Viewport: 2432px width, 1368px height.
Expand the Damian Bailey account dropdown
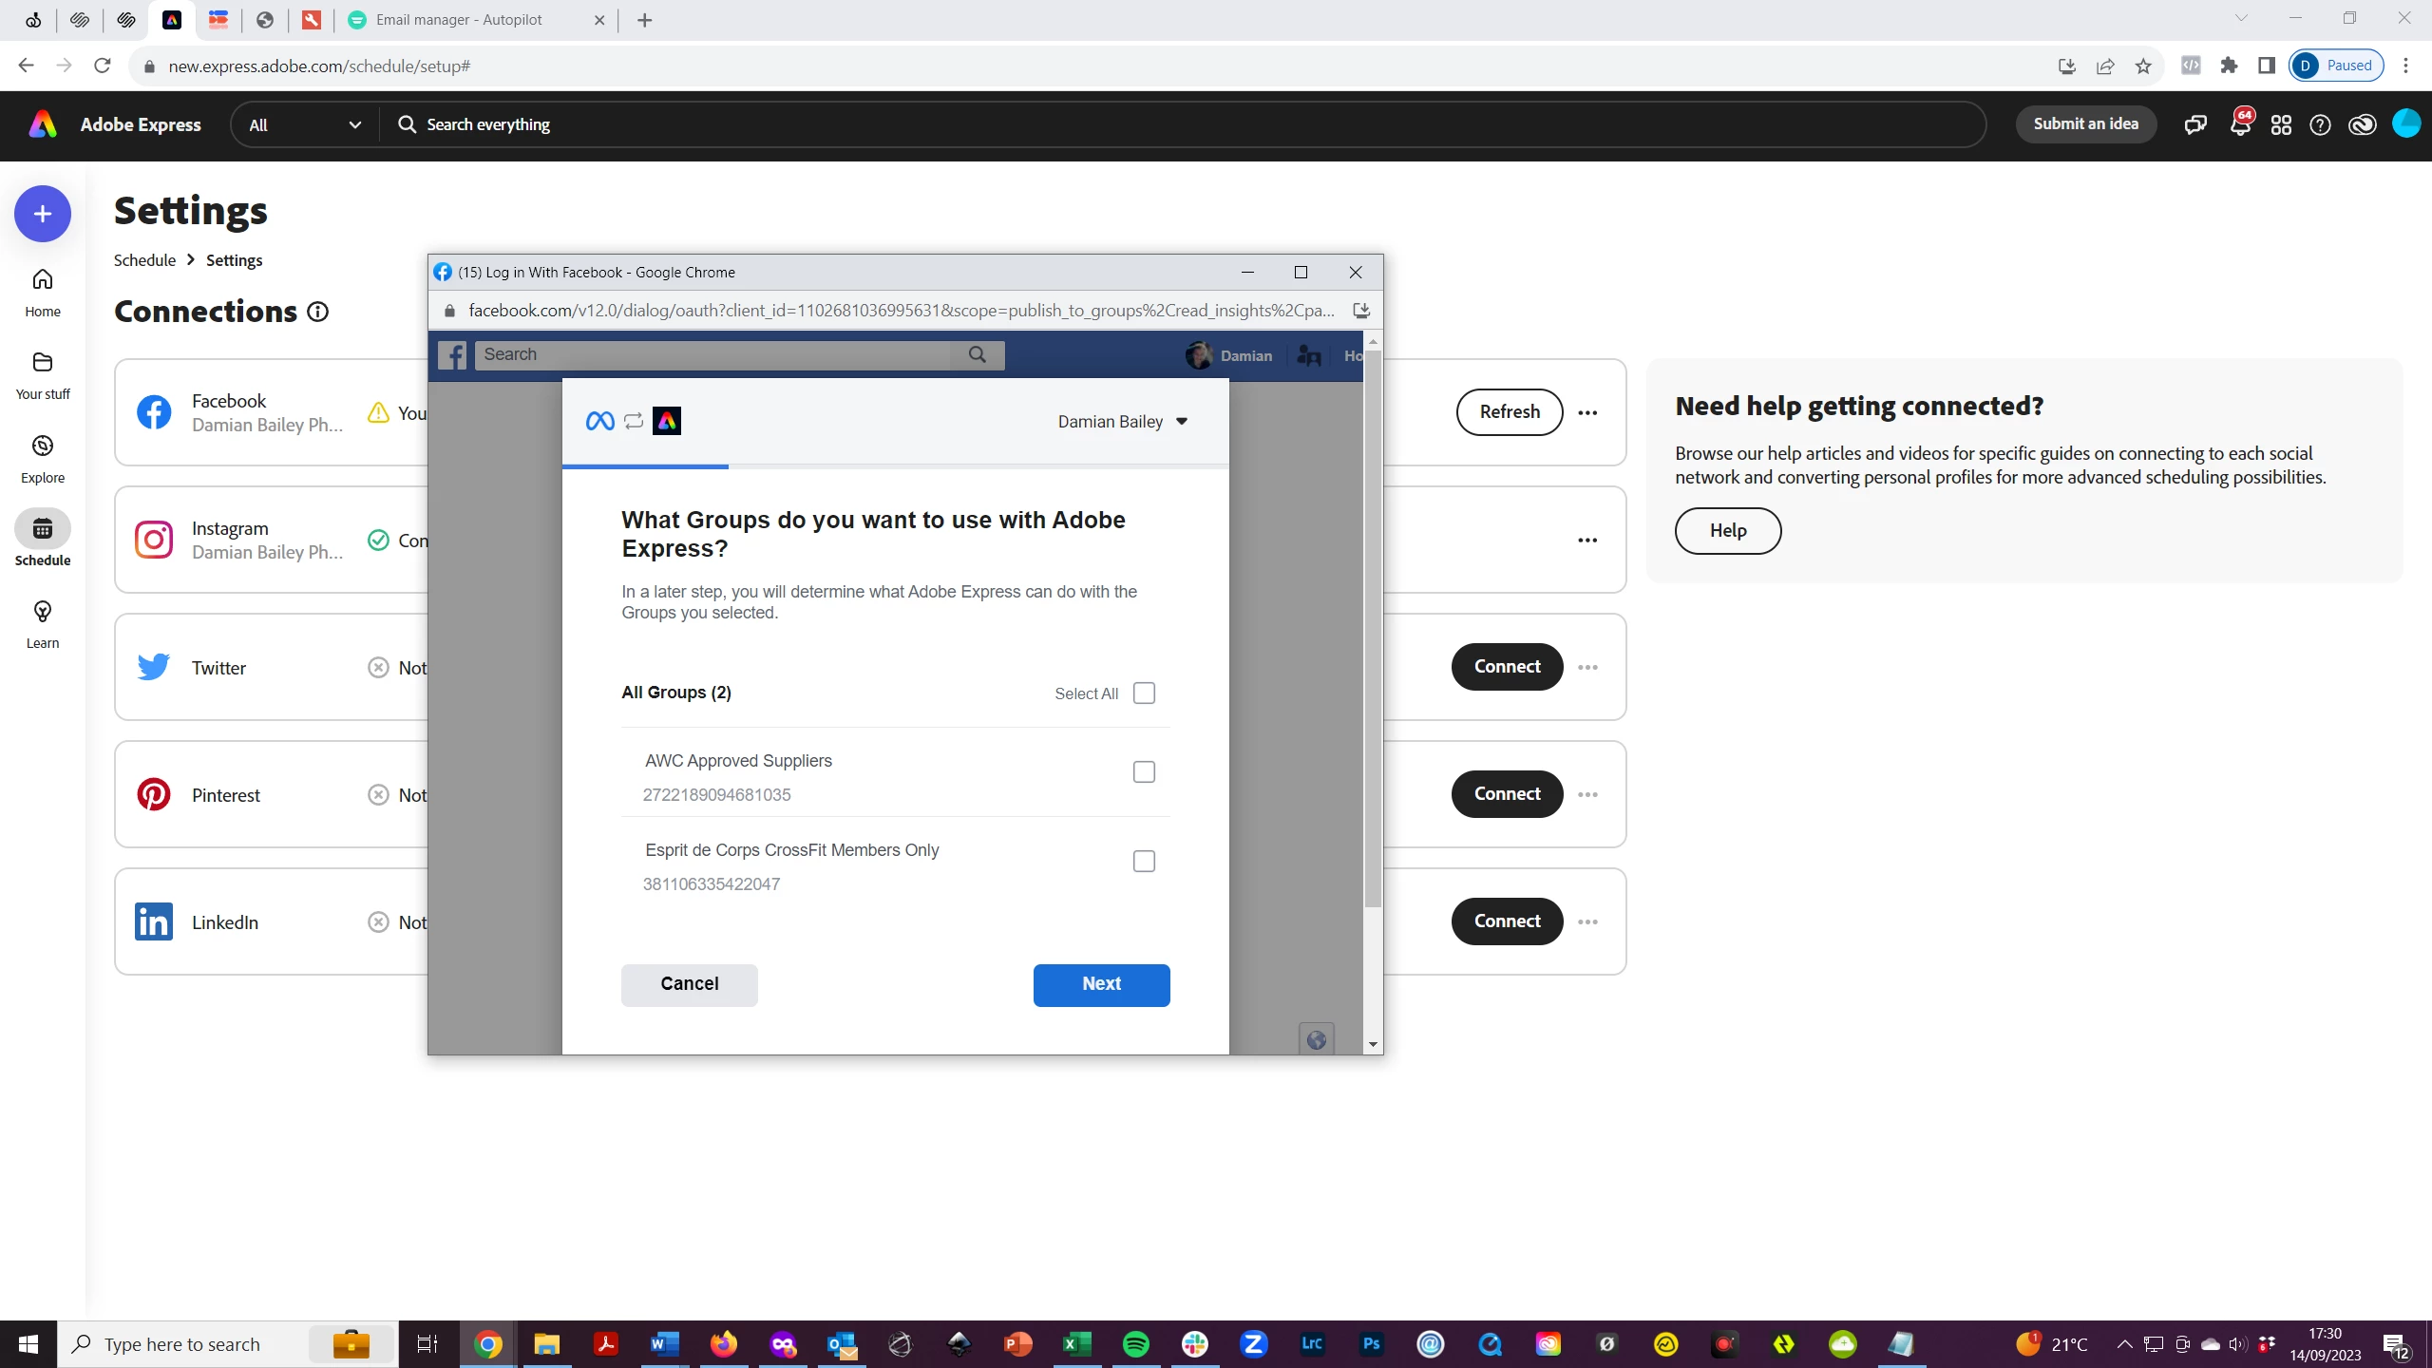[1123, 422]
